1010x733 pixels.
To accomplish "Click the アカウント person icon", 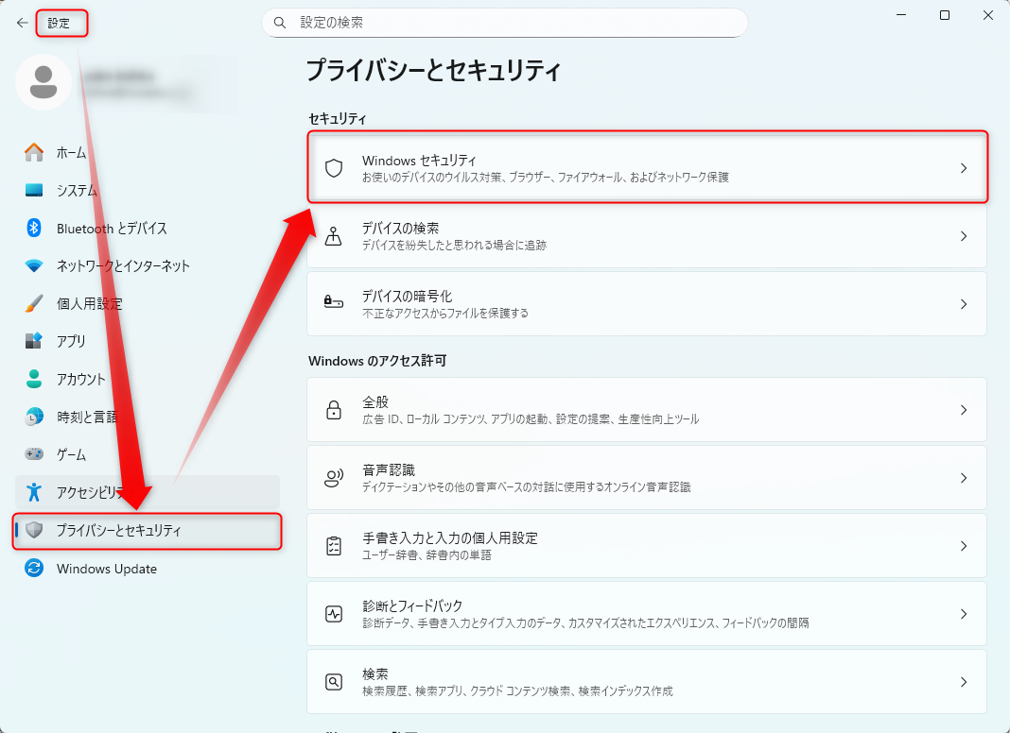I will click(34, 379).
